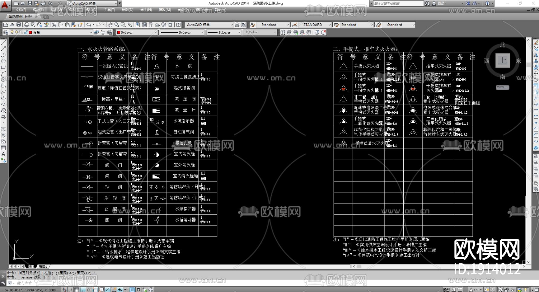Toggle Ortho Mode in the status bar

coord(83,290)
